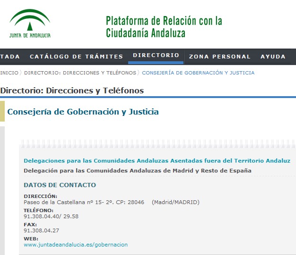This screenshot has height=255, width=296.
Task: Go to Zona Personal in navigation
Action: (219, 57)
